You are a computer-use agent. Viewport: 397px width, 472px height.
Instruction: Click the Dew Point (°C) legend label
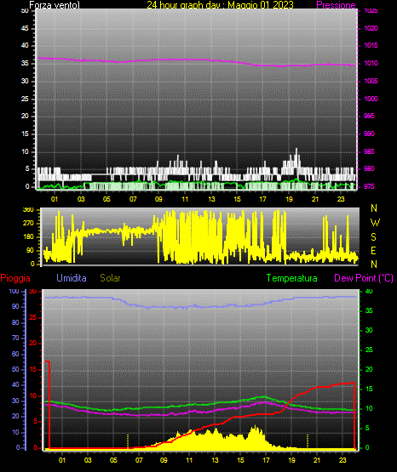(364, 278)
